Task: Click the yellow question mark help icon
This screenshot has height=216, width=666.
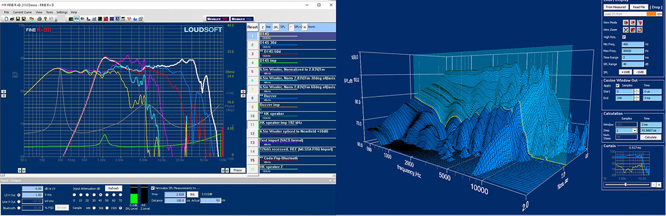Action: [46, 19]
